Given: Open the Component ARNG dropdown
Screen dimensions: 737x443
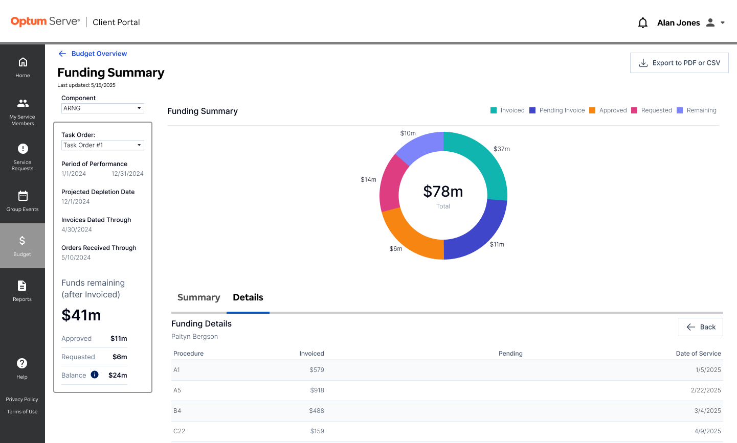Looking at the screenshot, I should pos(103,108).
